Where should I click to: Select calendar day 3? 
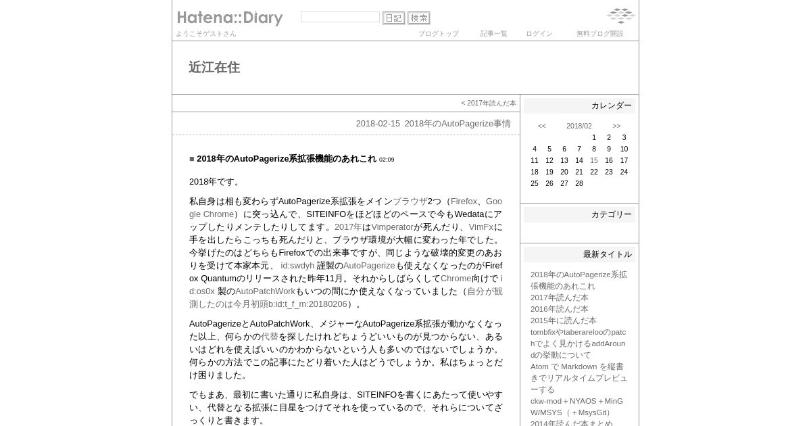624,137
